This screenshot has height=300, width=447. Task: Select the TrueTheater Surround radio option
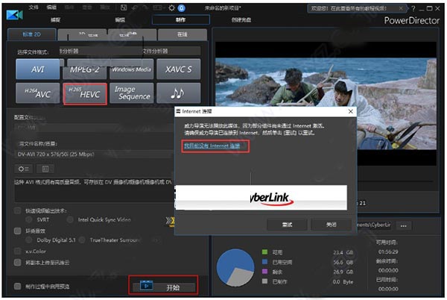pyautogui.click(x=82, y=240)
